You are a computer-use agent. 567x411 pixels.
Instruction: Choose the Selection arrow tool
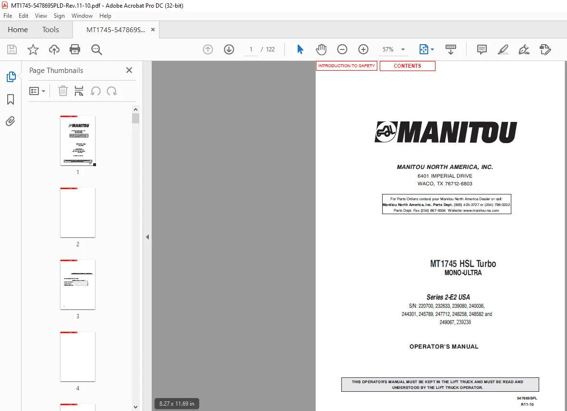pyautogui.click(x=300, y=49)
